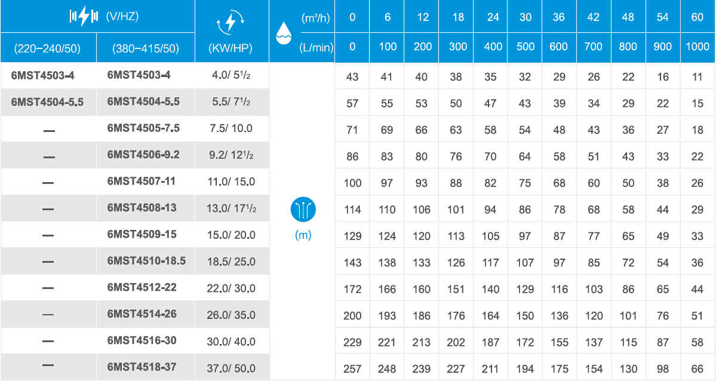Click the 11.0/ 15.0 power rating cell
The width and height of the screenshot is (716, 381).
231,182
